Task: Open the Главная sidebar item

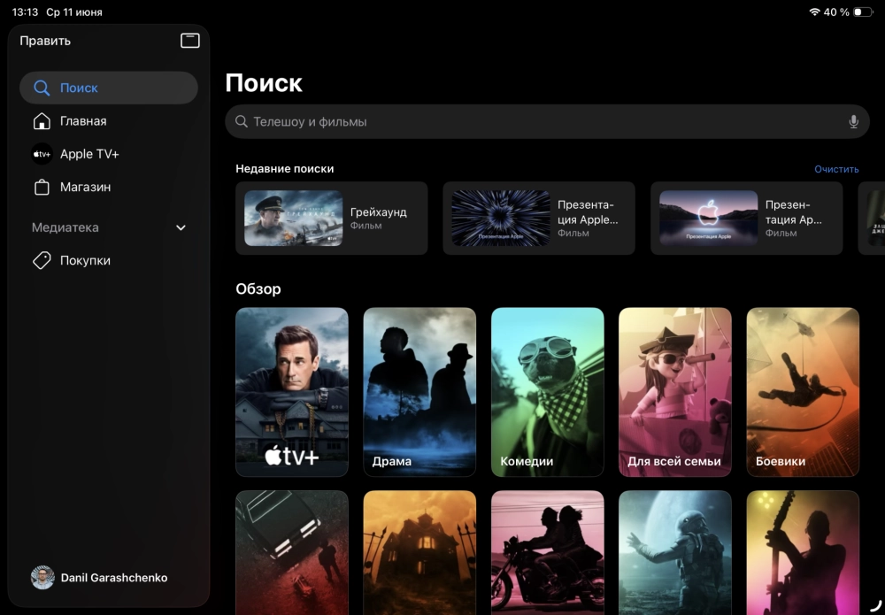Action: [x=83, y=121]
